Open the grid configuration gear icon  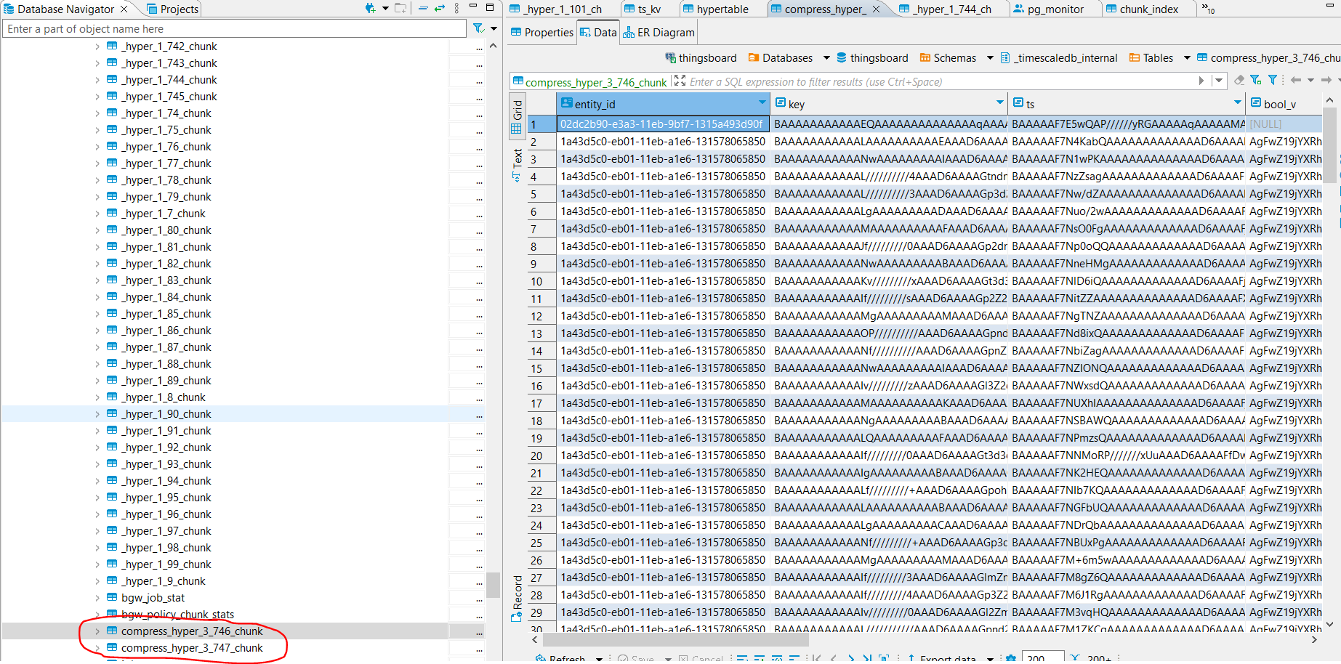click(x=1010, y=657)
